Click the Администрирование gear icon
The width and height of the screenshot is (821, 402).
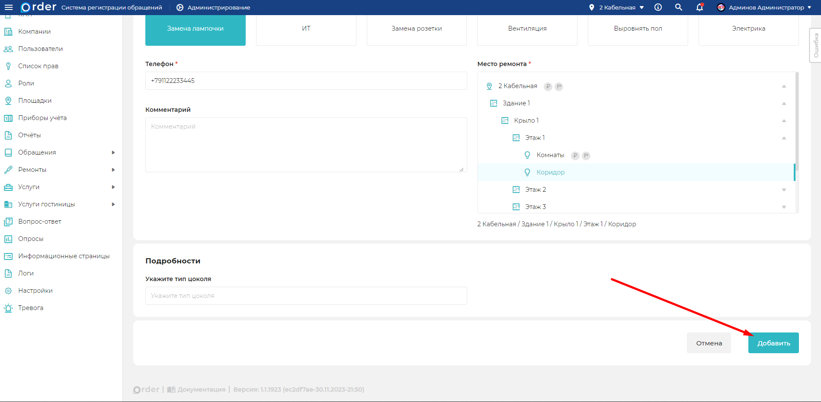point(180,7)
